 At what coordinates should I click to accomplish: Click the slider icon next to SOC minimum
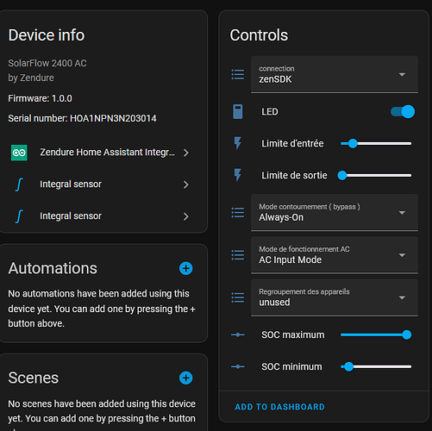(x=238, y=366)
